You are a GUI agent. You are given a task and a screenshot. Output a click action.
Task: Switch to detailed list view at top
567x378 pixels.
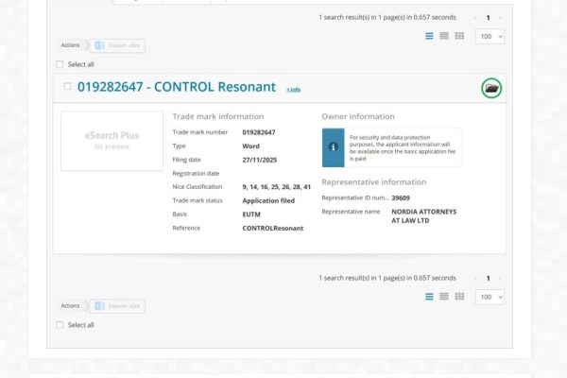pyautogui.click(x=429, y=36)
